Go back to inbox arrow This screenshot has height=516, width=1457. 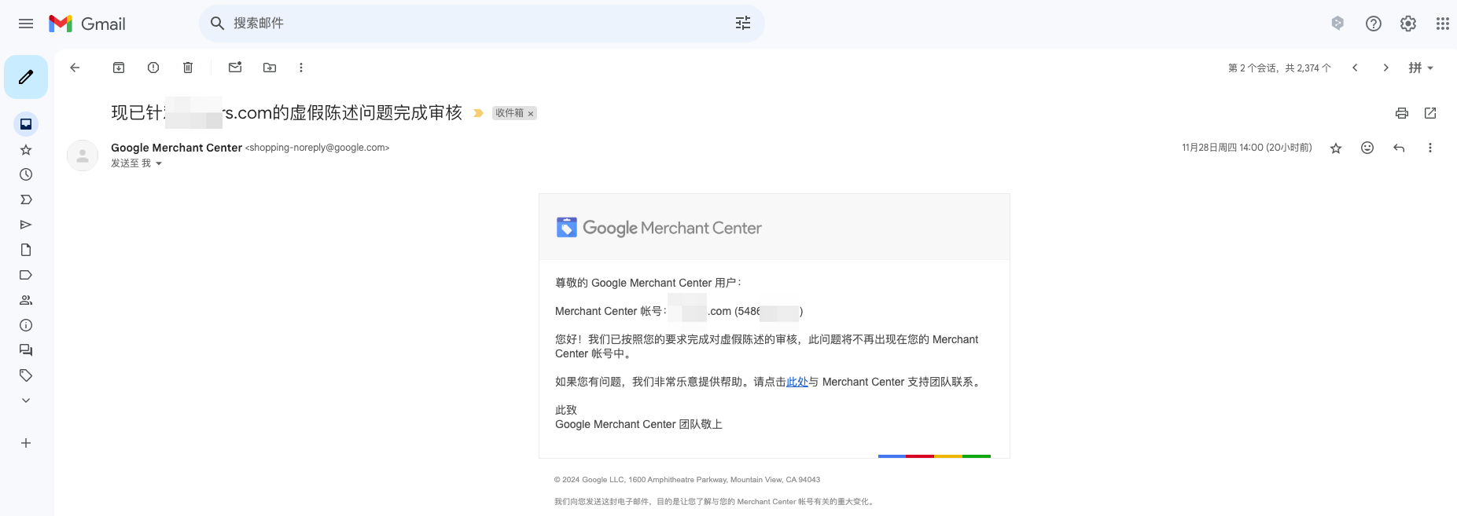coord(75,68)
